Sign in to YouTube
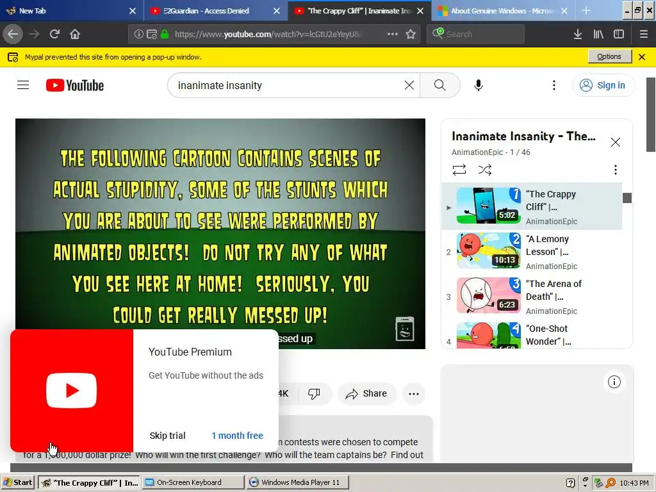The height and width of the screenshot is (492, 656). [x=603, y=85]
